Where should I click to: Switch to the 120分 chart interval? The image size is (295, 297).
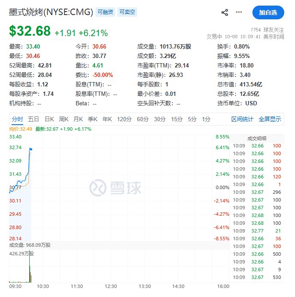pyautogui.click(x=124, y=119)
